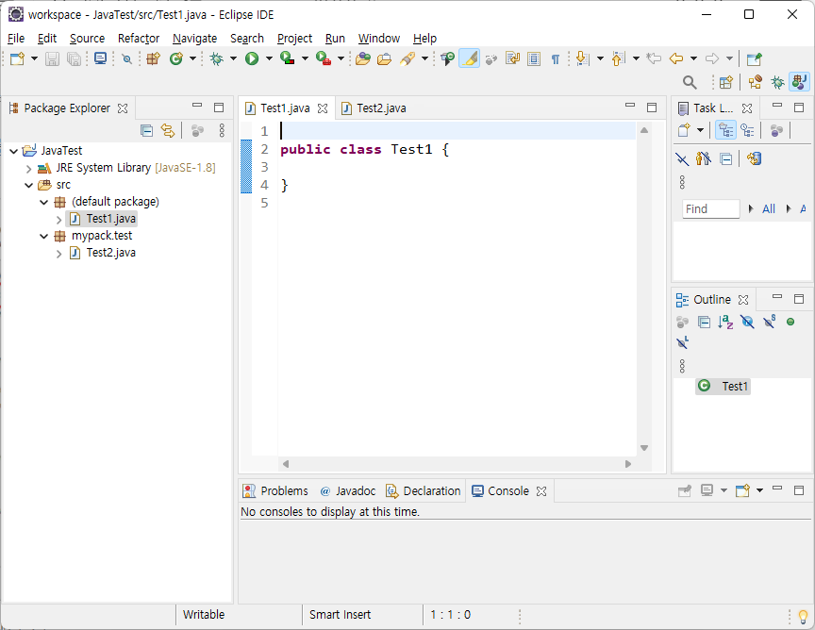This screenshot has width=815, height=630.
Task: Toggle Link with Editor in Package Explorer
Action: tap(168, 130)
